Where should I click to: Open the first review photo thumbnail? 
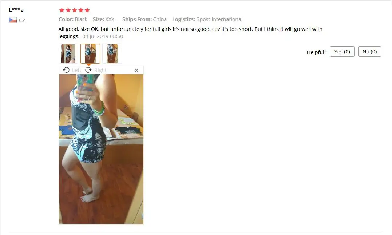(x=68, y=53)
